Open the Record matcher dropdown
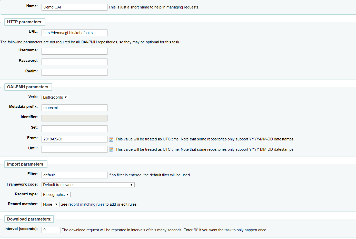Screen dimensions: 356x239 pos(50,204)
